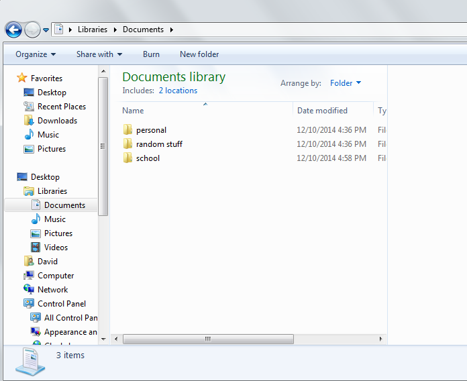Click Documents in the address bar

click(x=143, y=30)
